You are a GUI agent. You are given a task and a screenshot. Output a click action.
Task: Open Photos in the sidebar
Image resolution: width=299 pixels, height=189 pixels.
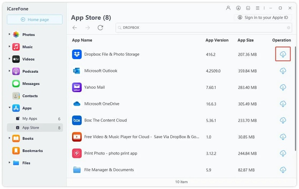(x=28, y=34)
